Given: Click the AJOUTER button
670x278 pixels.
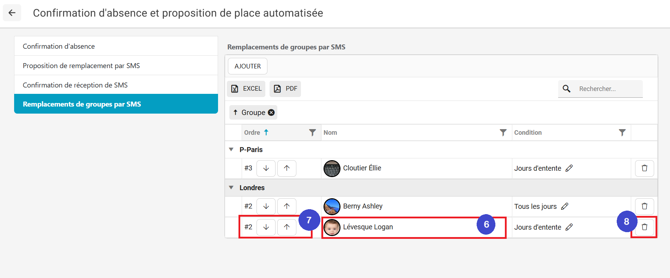Looking at the screenshot, I should (247, 66).
